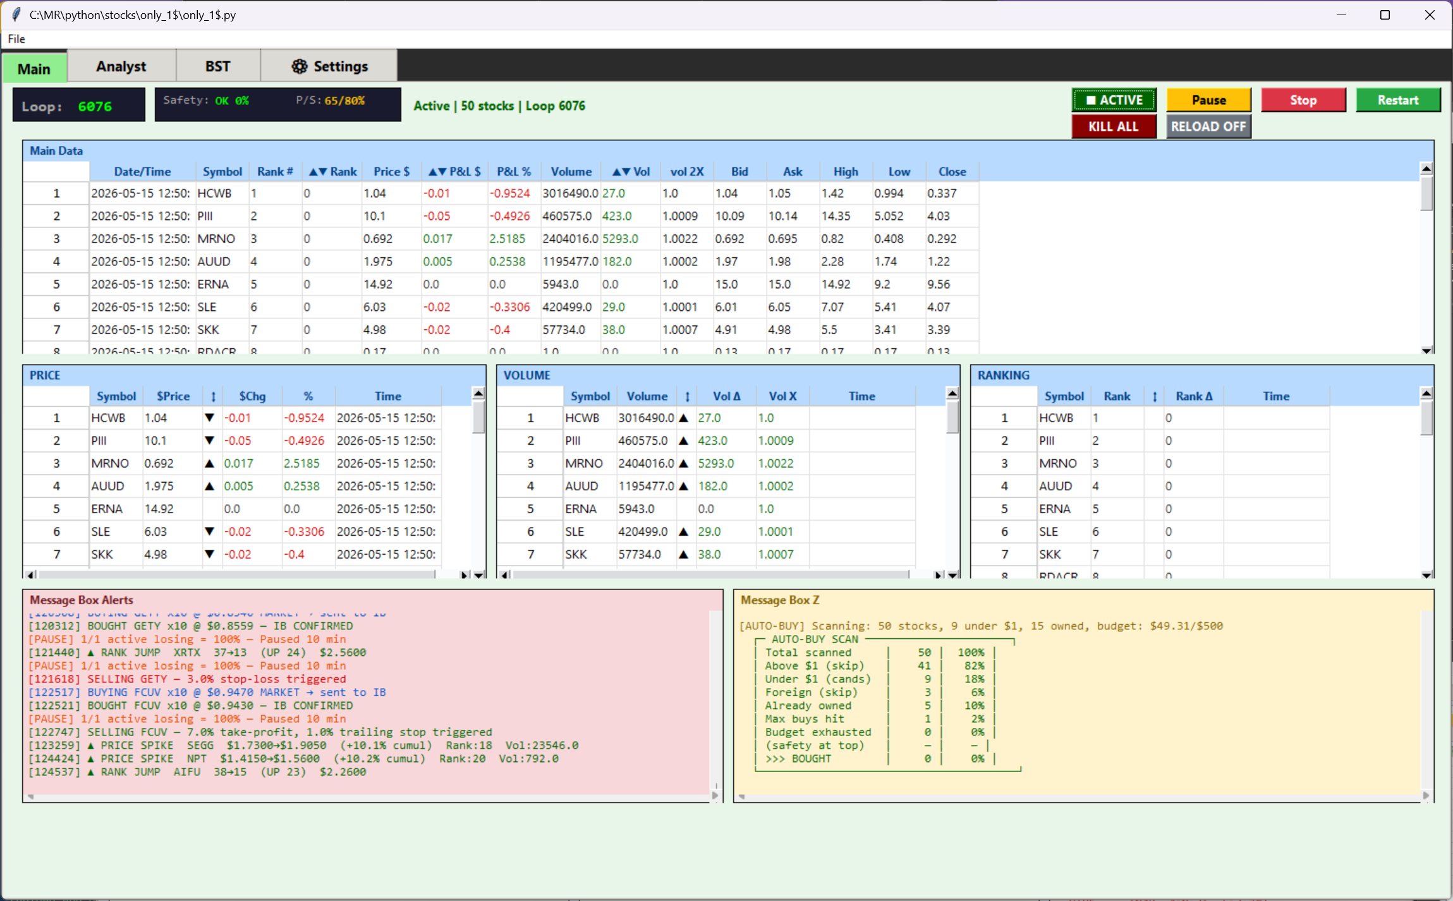Click VOLUME panel scroll right arrow
1453x901 pixels.
click(x=939, y=574)
